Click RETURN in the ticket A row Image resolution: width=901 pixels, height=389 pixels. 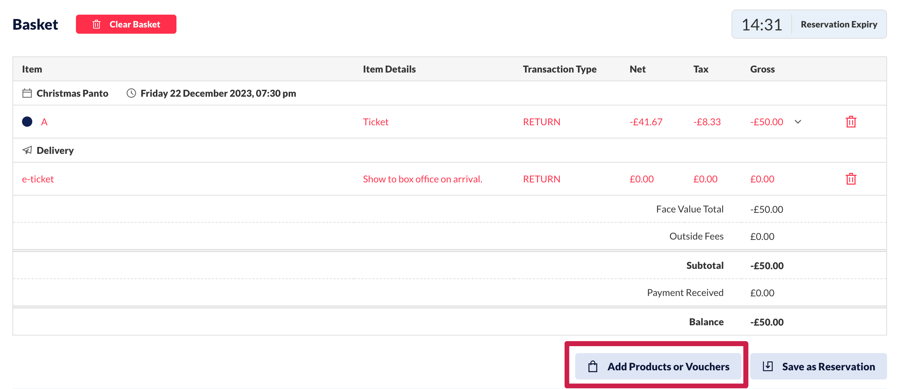tap(541, 122)
